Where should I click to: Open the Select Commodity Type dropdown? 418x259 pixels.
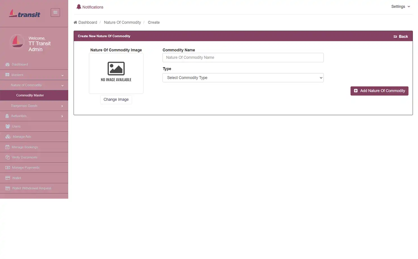243,78
